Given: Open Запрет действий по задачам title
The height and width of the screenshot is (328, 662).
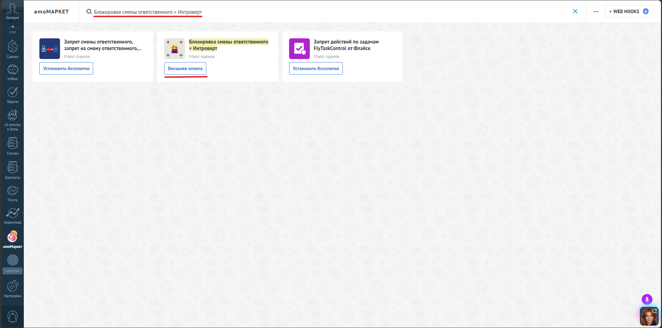Looking at the screenshot, I should pyautogui.click(x=346, y=45).
